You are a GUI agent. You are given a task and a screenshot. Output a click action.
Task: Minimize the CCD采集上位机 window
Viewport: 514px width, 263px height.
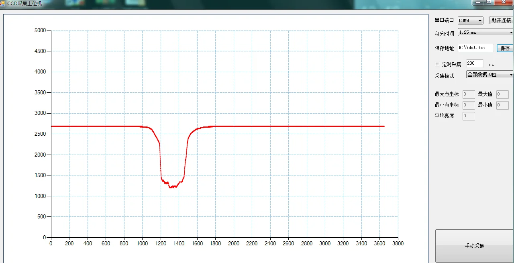click(x=477, y=2)
